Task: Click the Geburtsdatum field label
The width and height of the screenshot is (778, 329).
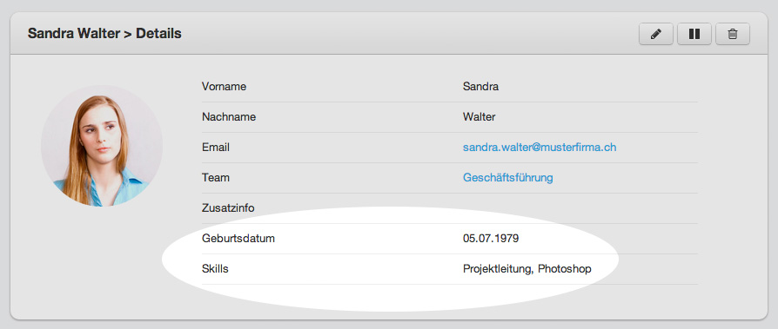Action: tap(238, 239)
